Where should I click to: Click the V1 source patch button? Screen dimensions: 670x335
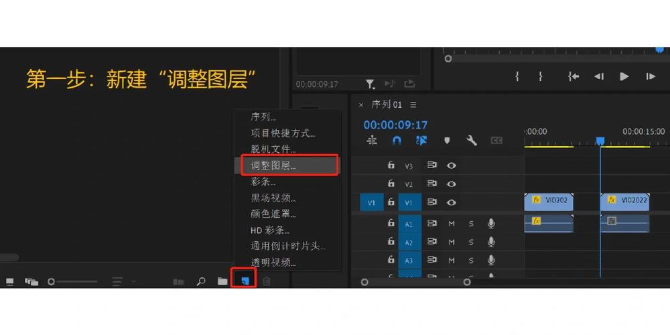point(371,202)
